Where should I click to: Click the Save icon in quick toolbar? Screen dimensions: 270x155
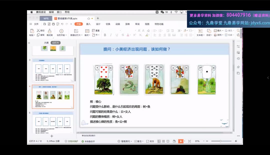(x=44, y=24)
